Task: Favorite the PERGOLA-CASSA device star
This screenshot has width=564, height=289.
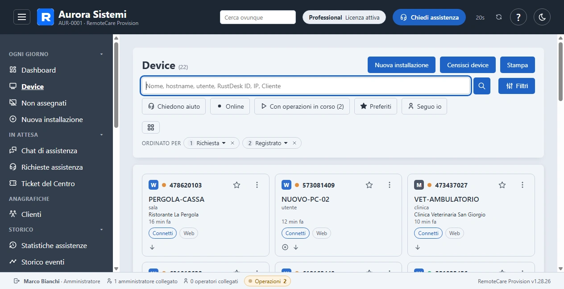Action: (236, 185)
